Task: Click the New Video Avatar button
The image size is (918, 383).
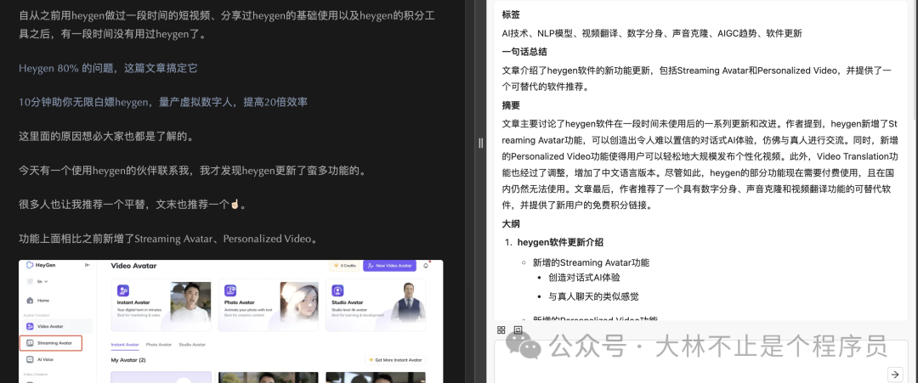Action: pos(389,266)
